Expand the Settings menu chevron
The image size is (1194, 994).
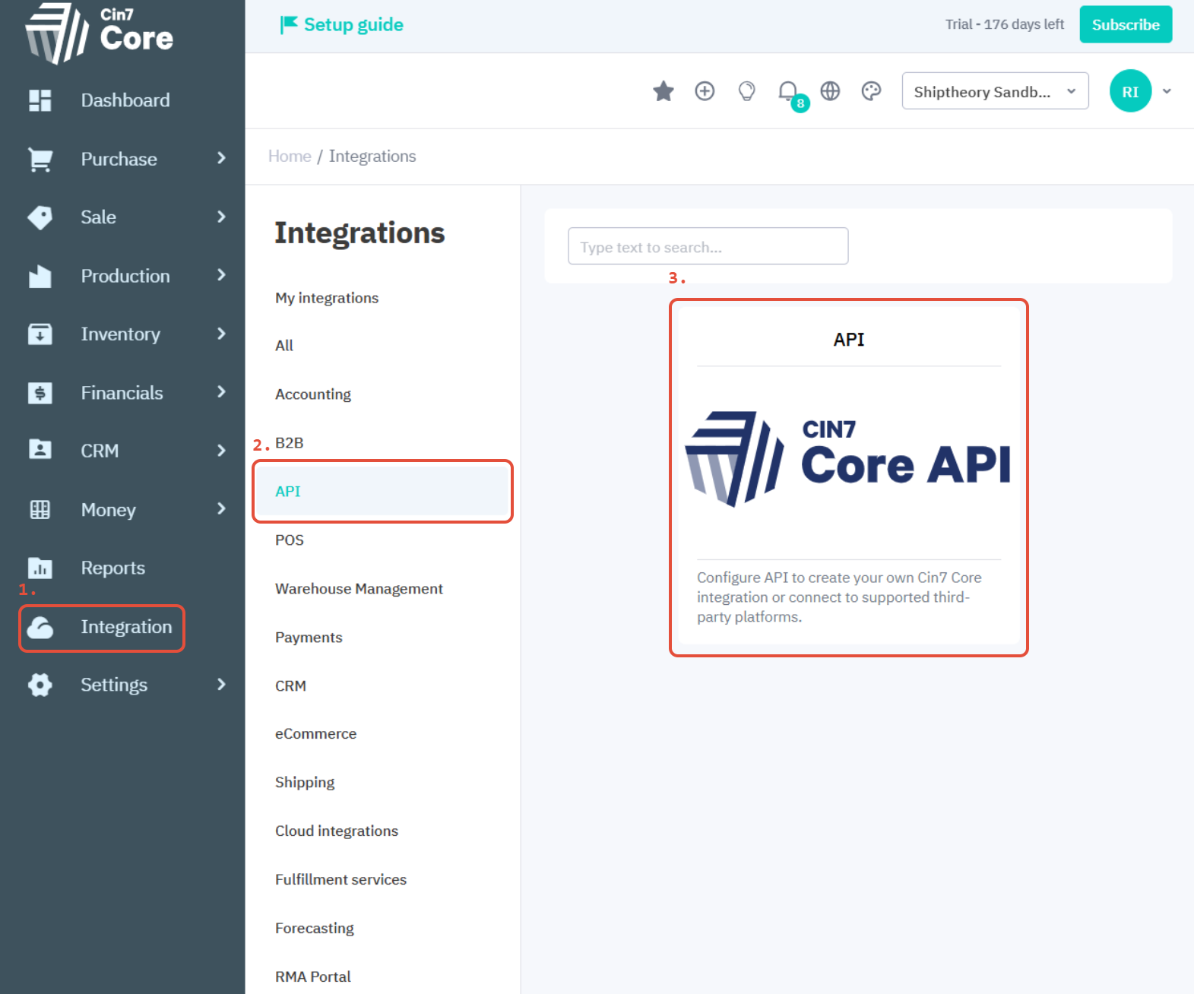[221, 684]
